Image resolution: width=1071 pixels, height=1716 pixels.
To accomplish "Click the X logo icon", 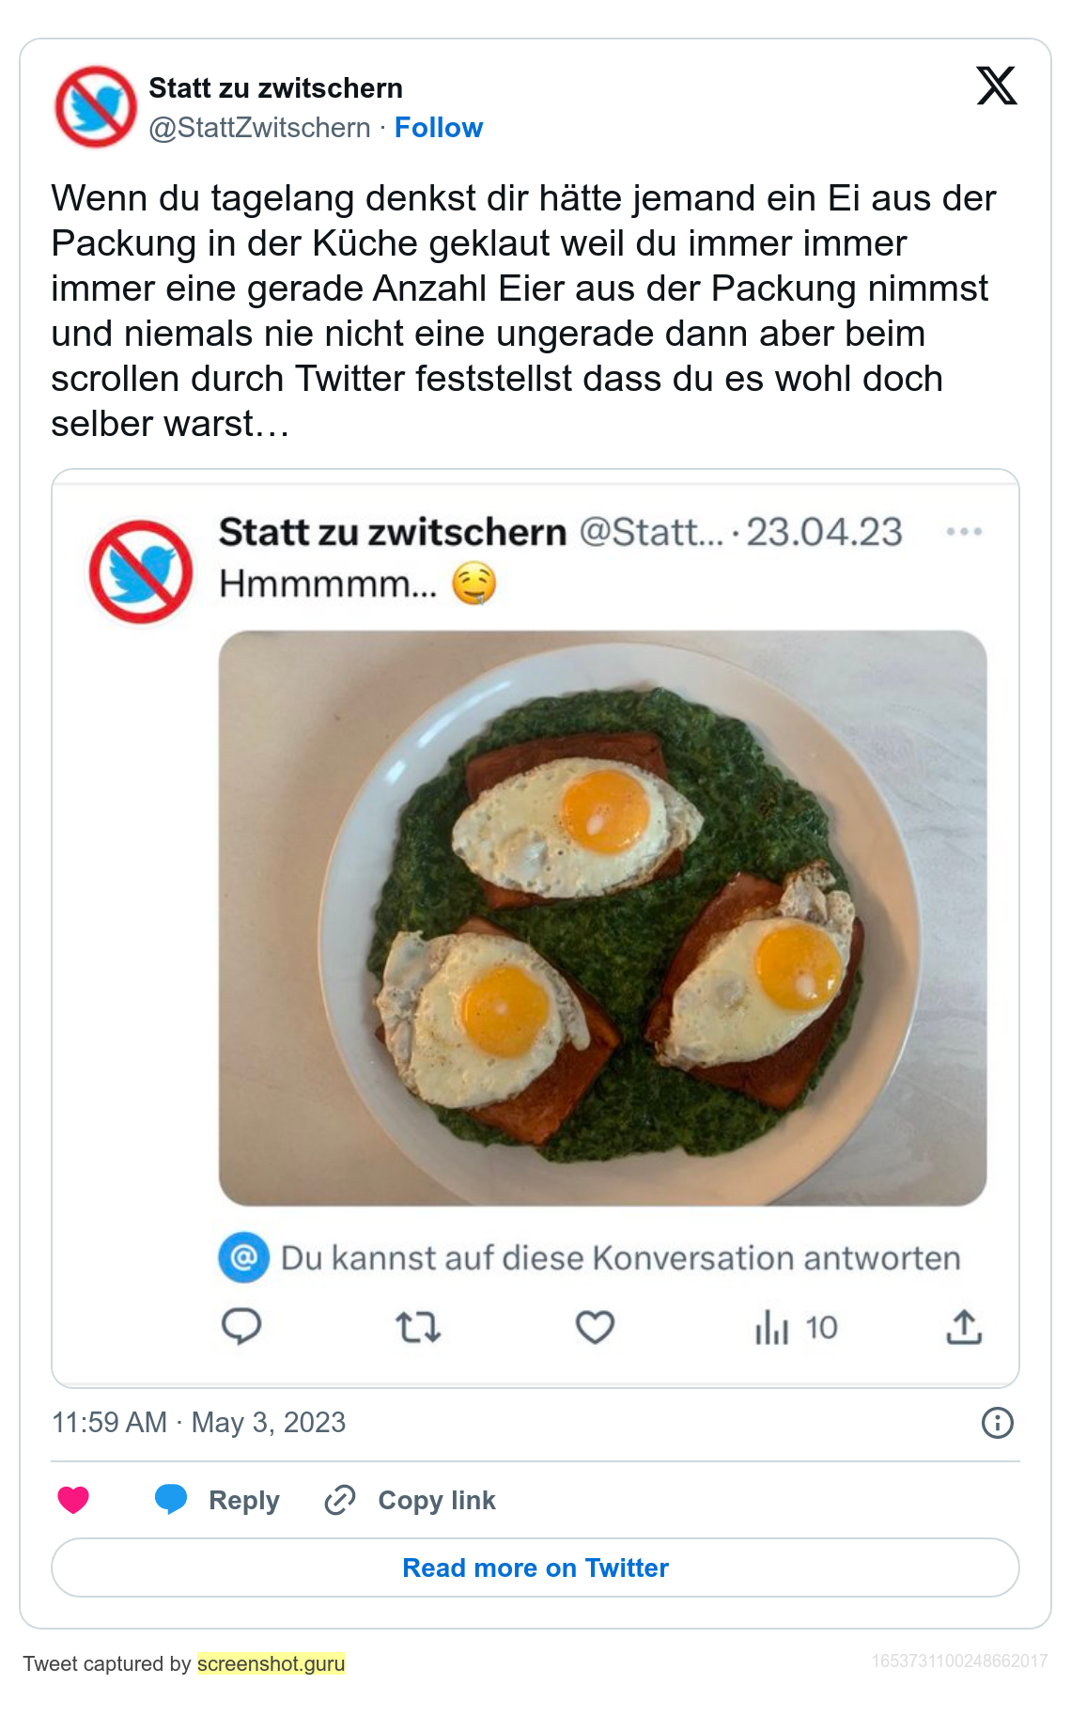I will pyautogui.click(x=996, y=86).
